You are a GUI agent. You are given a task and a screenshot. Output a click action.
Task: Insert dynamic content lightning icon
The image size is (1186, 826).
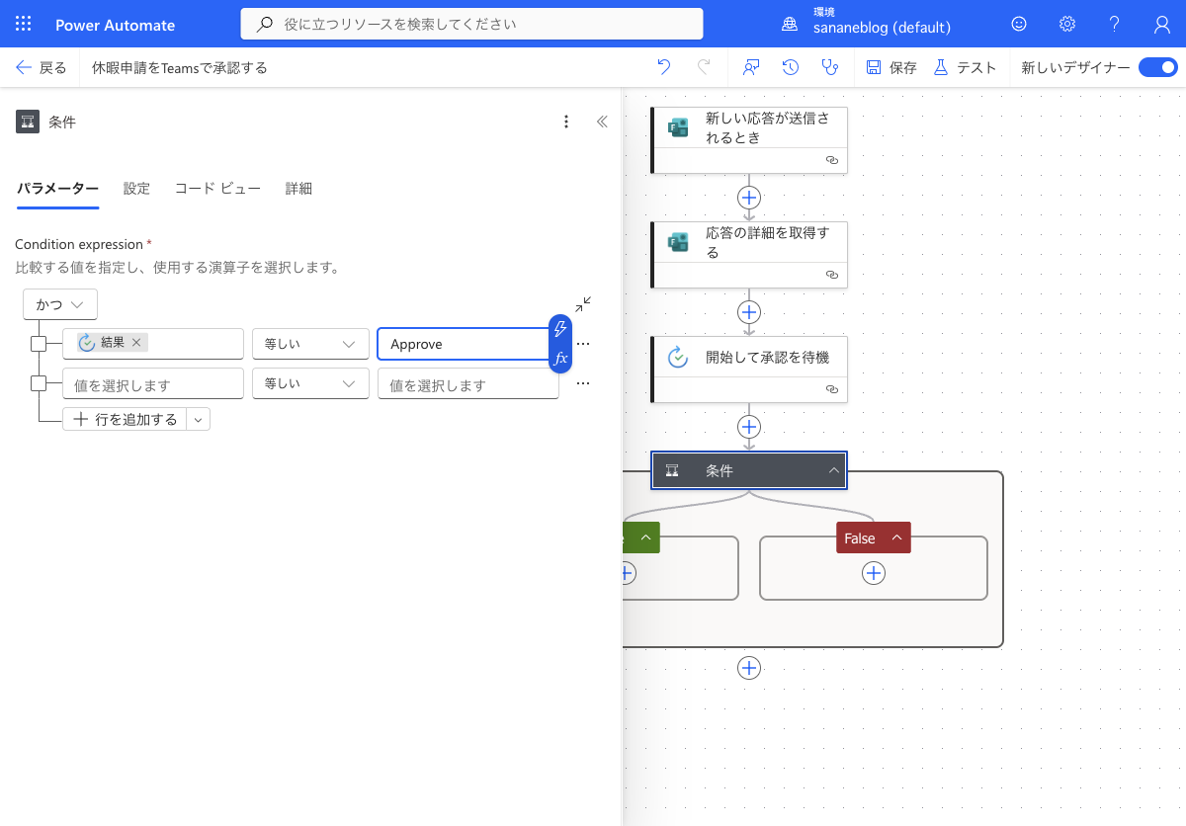pos(560,329)
